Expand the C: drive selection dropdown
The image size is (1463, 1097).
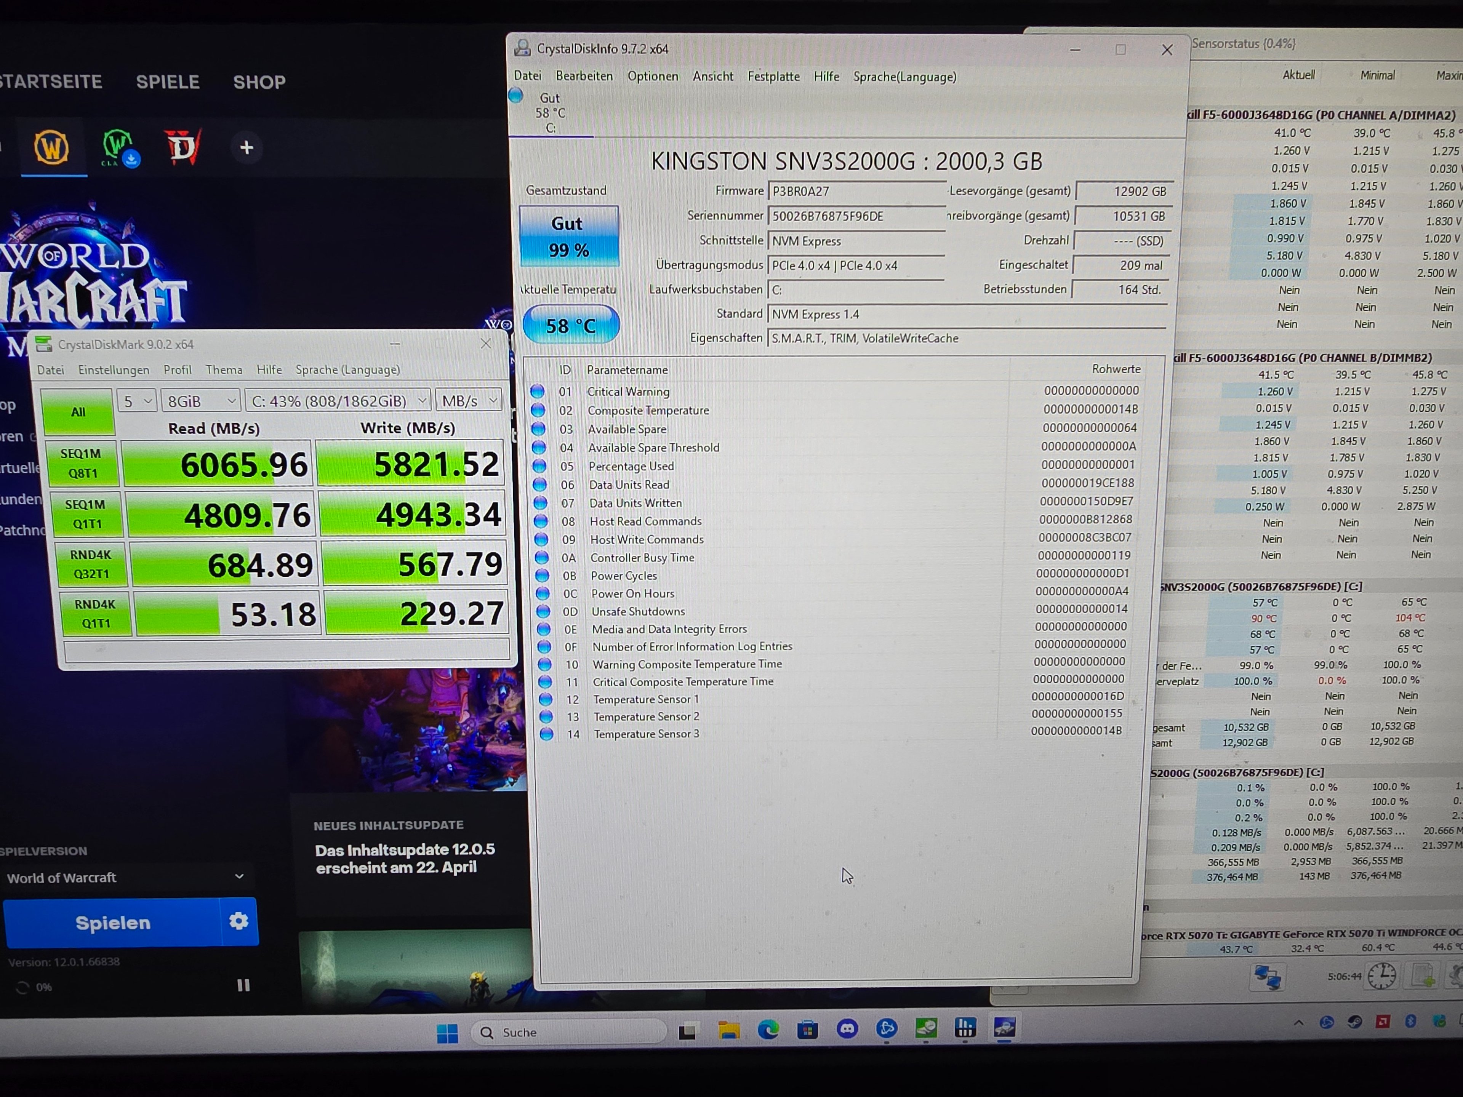coord(338,401)
